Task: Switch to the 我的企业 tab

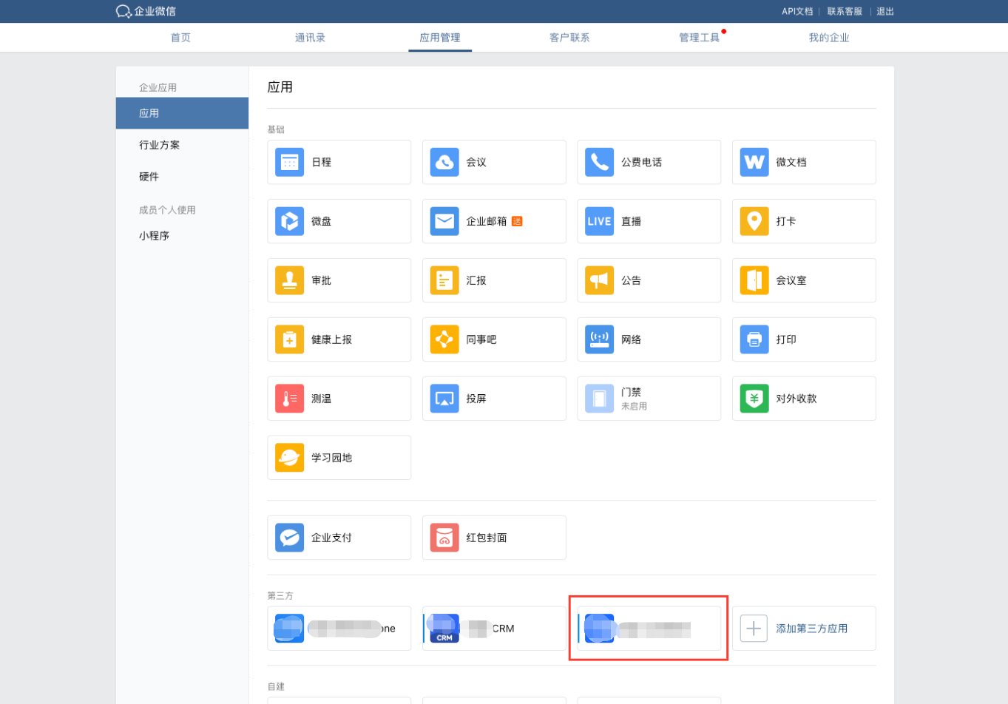Action: coord(828,38)
